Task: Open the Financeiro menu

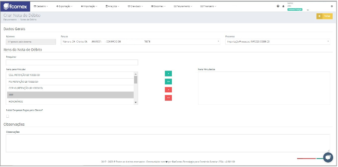Action: pos(208,7)
